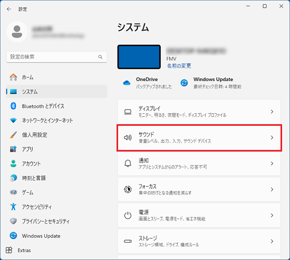290x260 pixels.
Task: Maximize the 設定 window
Action: tap(265, 6)
